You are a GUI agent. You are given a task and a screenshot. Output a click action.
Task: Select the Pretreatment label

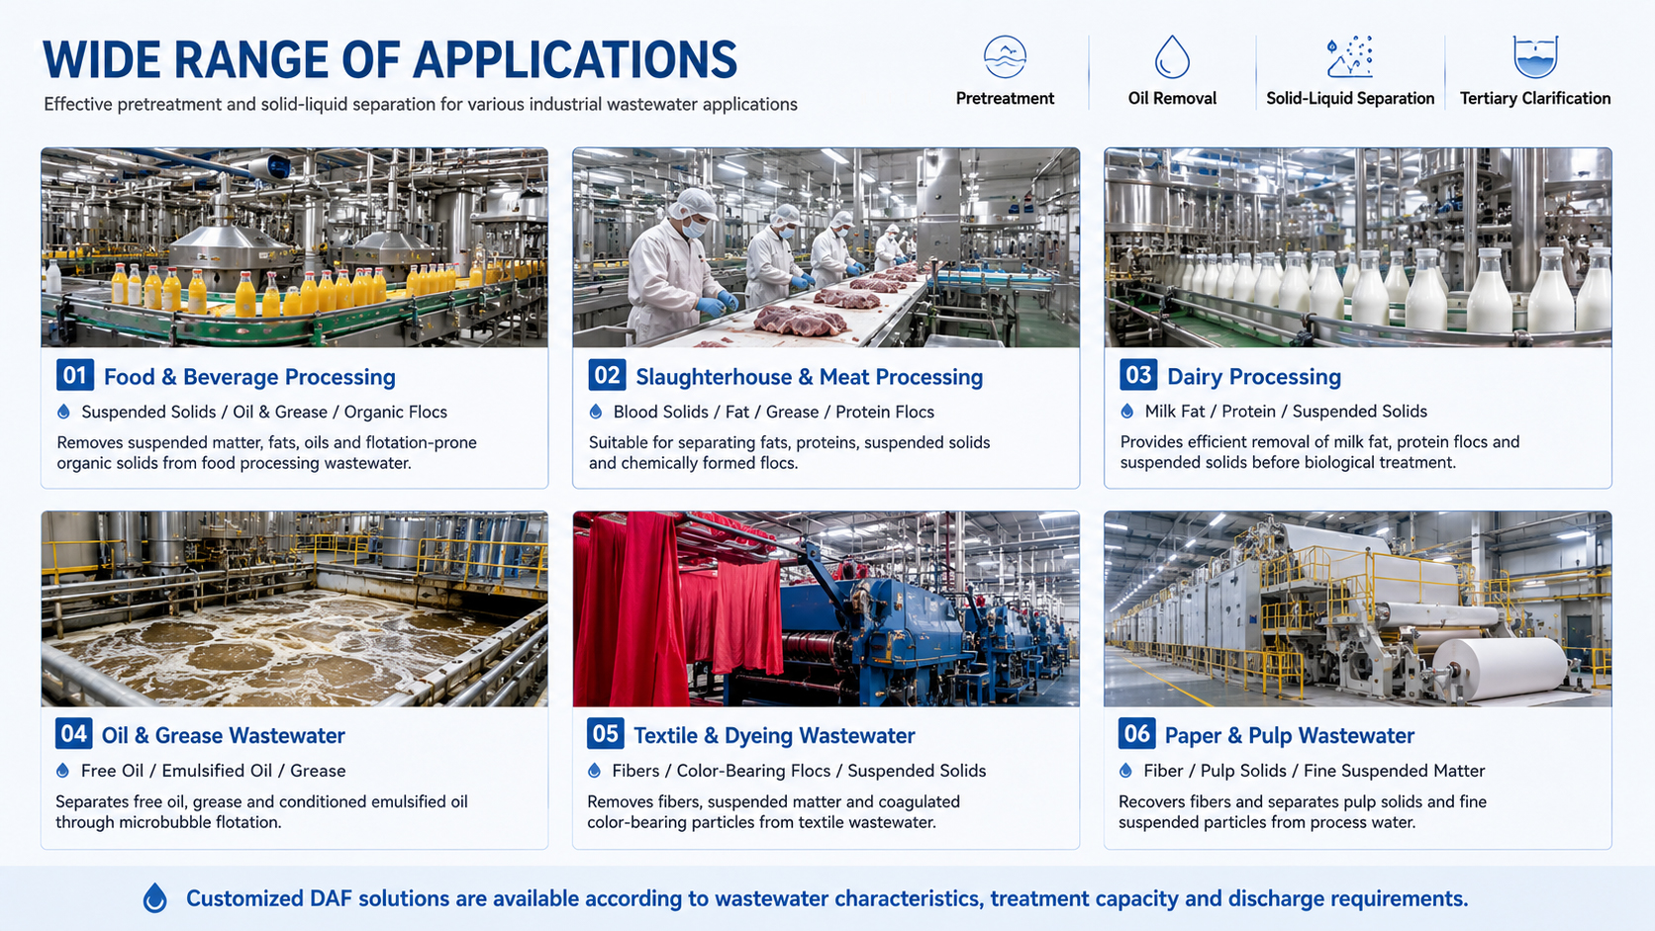(x=1005, y=98)
